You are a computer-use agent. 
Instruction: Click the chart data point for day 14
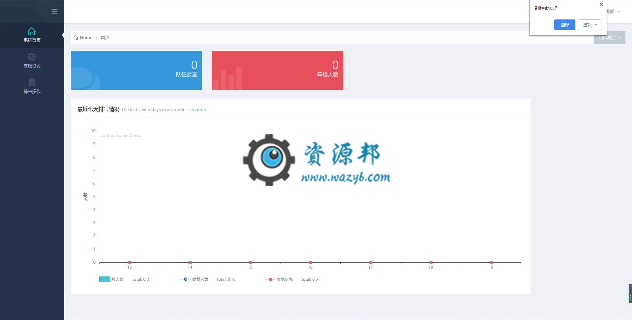click(190, 262)
